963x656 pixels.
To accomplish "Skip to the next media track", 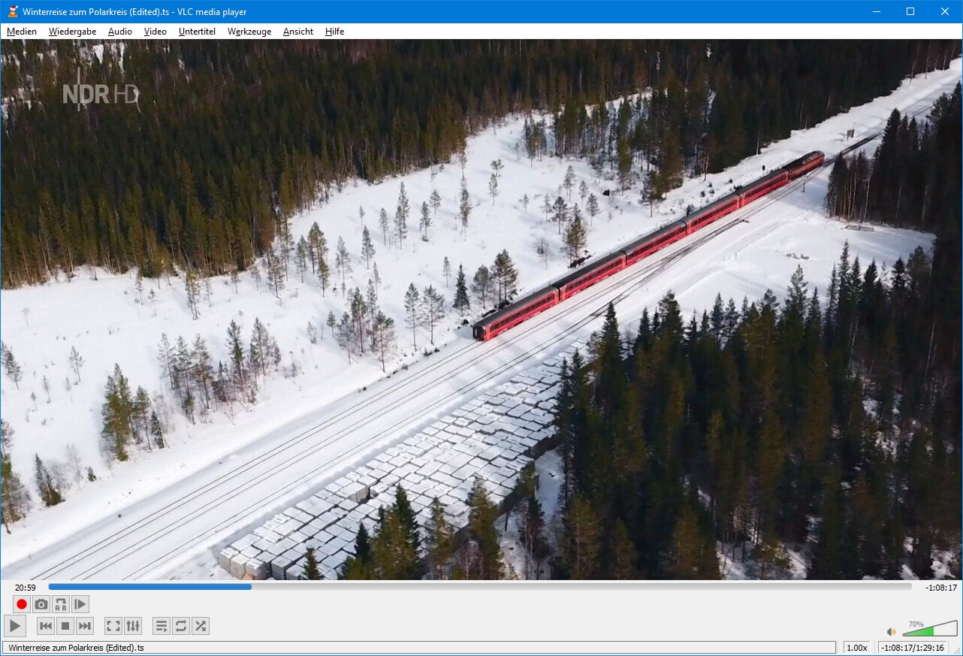I will point(85,626).
